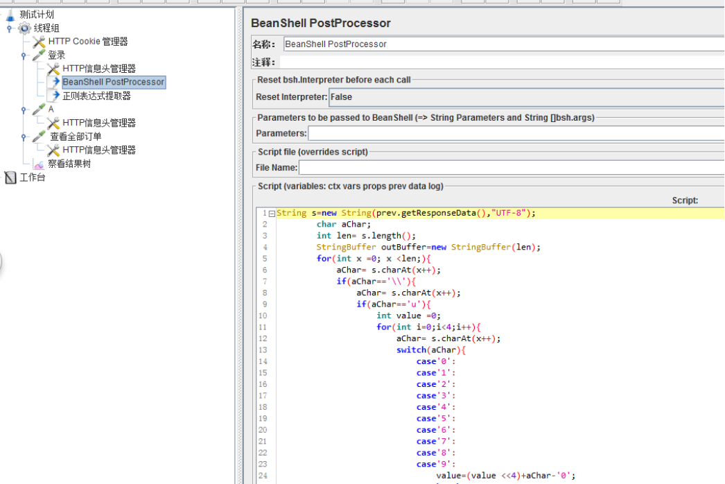Click code line 'for(int x =0; x <len;){'
The width and height of the screenshot is (725, 484).
coord(374,259)
